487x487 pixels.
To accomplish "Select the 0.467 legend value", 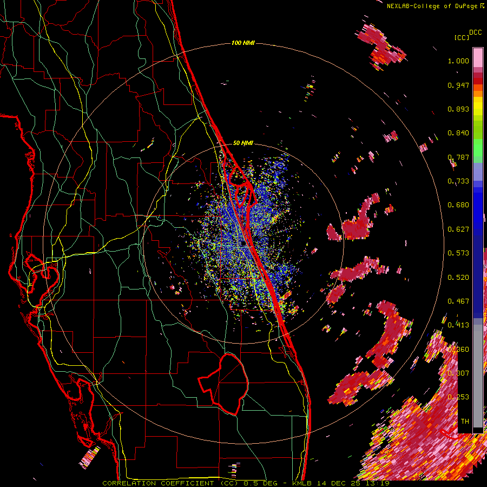I will coord(458,301).
